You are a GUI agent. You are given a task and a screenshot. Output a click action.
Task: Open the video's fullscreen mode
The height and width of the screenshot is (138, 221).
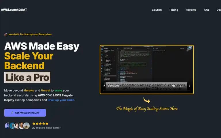click(x=181, y=86)
